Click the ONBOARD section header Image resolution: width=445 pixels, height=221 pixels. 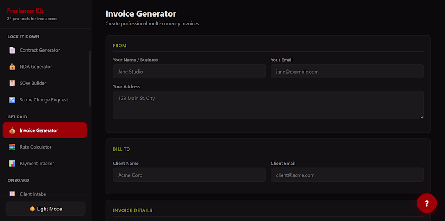[x=19, y=181]
